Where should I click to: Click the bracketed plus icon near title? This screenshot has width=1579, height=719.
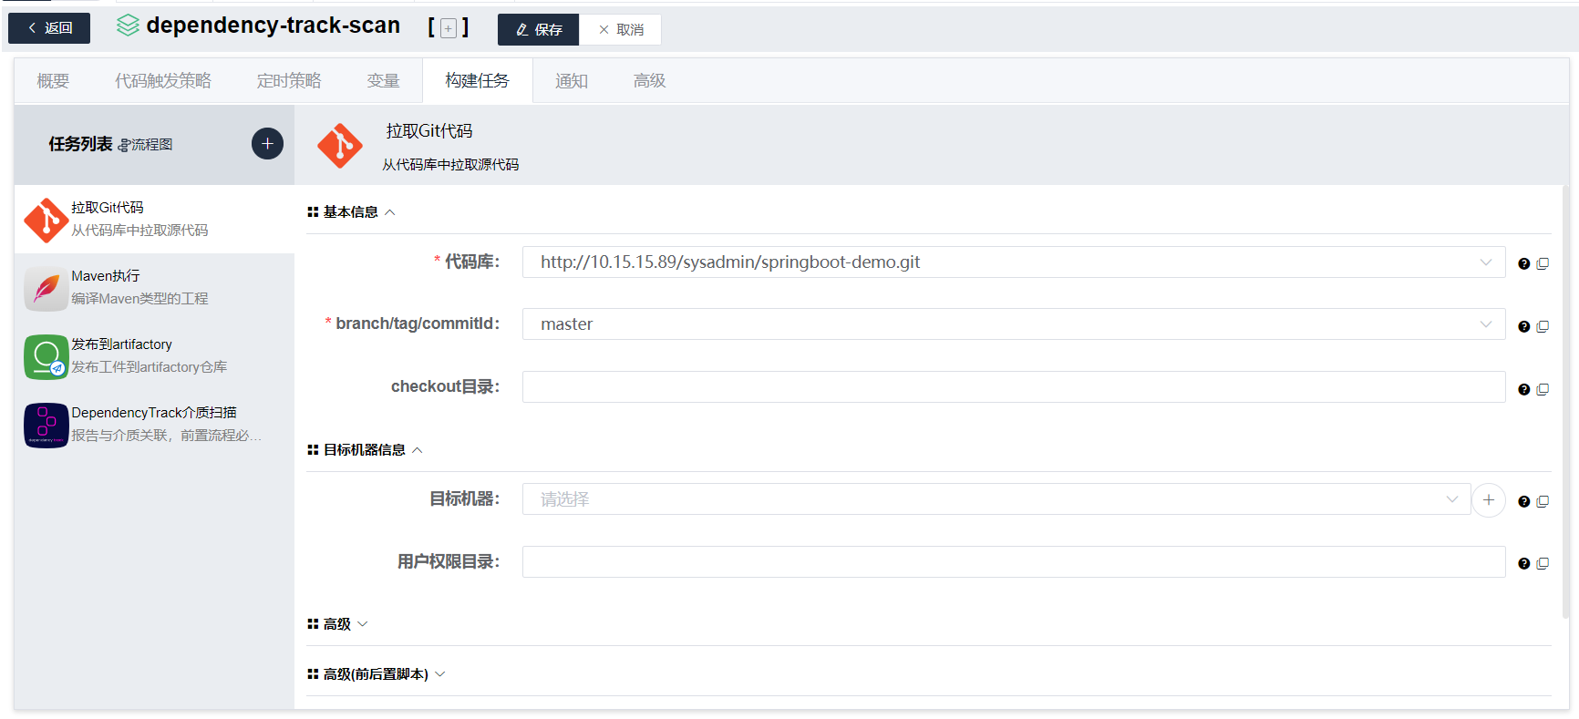coord(449,29)
